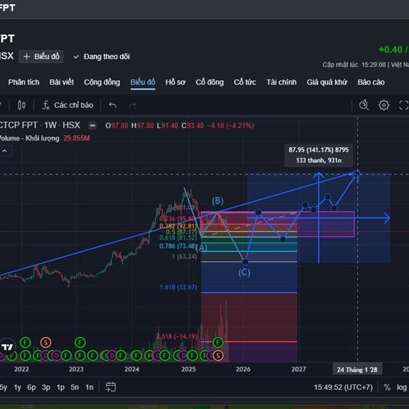The height and width of the screenshot is (409, 409).
Task: Add the stock with the Biểu đồ button
Action: click(41, 57)
